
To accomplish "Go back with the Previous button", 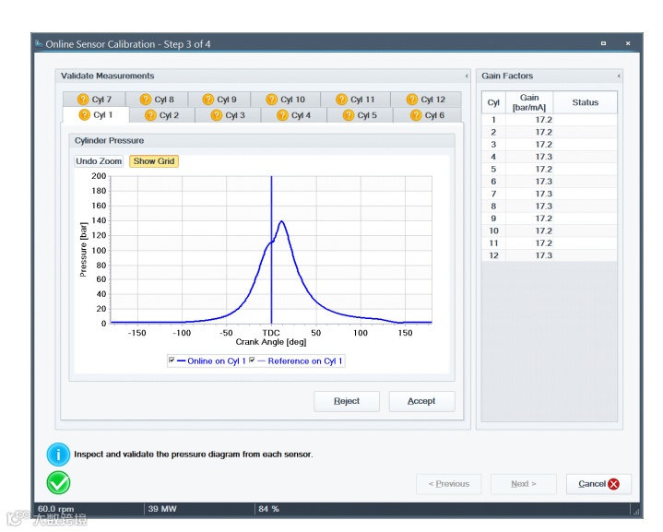I will tap(449, 484).
